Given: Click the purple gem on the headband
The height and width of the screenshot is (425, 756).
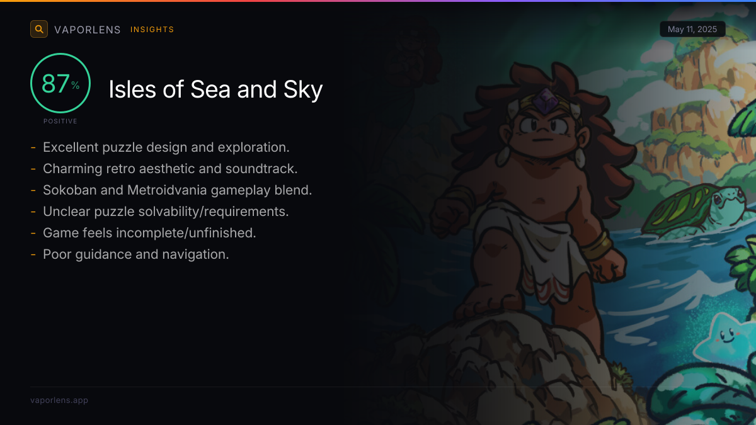Looking at the screenshot, I should tap(545, 101).
